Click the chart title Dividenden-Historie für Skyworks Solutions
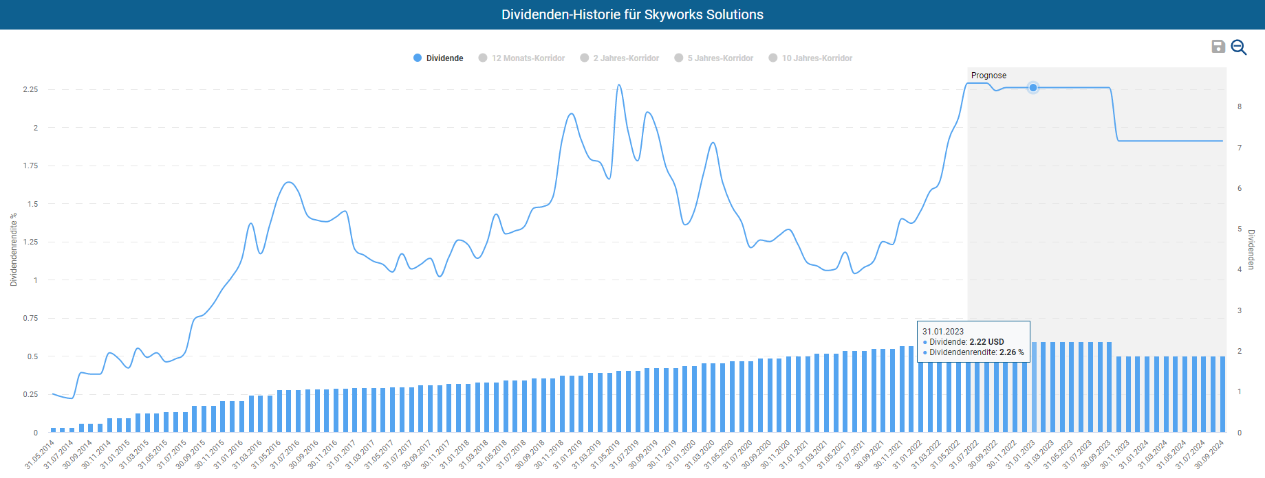 (632, 14)
